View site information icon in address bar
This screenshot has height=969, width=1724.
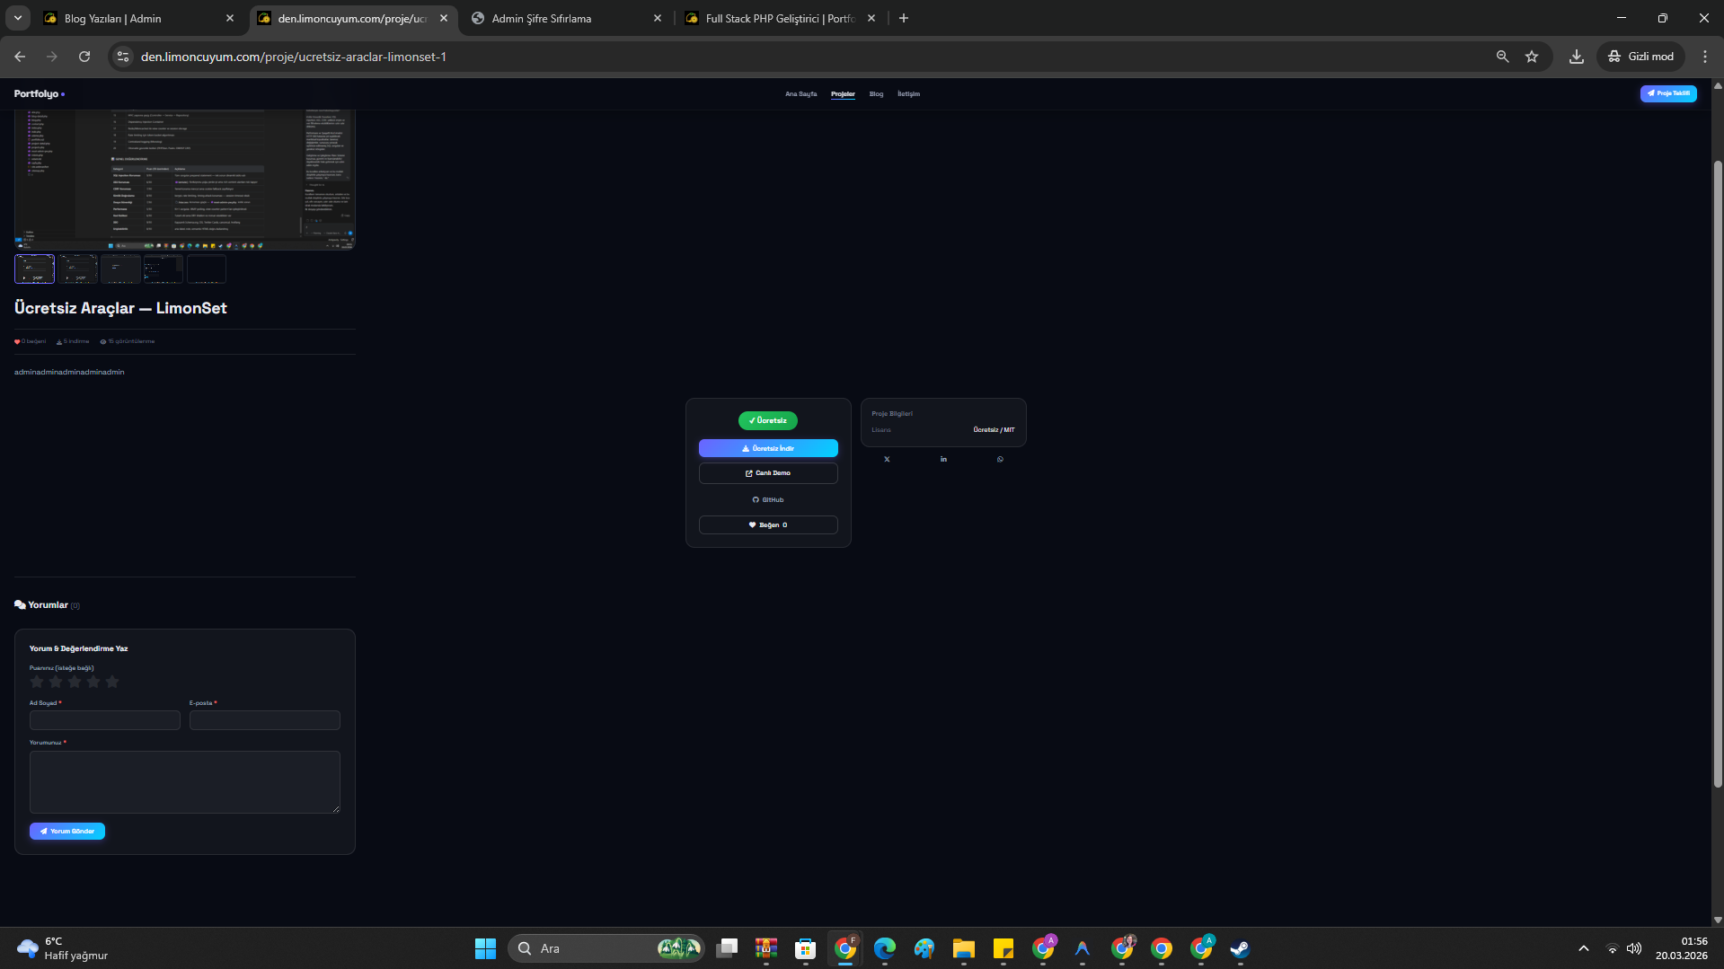click(123, 57)
